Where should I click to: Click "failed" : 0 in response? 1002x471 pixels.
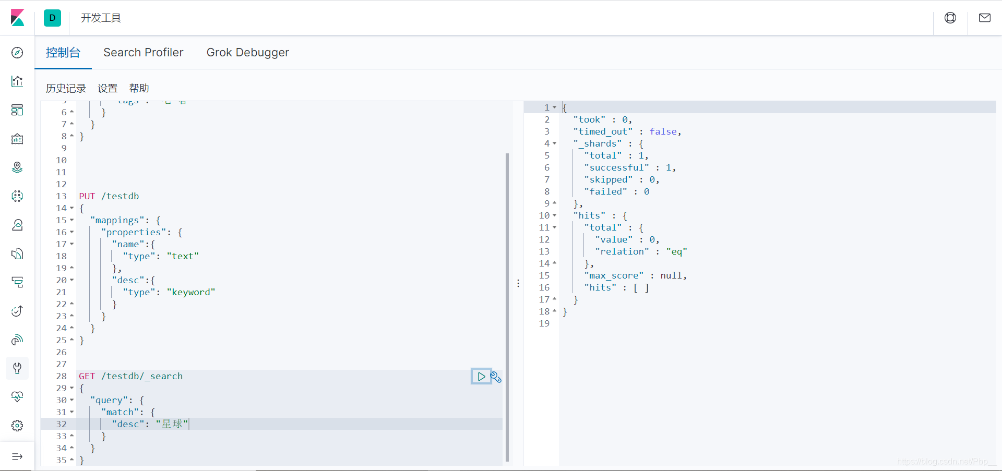click(617, 191)
